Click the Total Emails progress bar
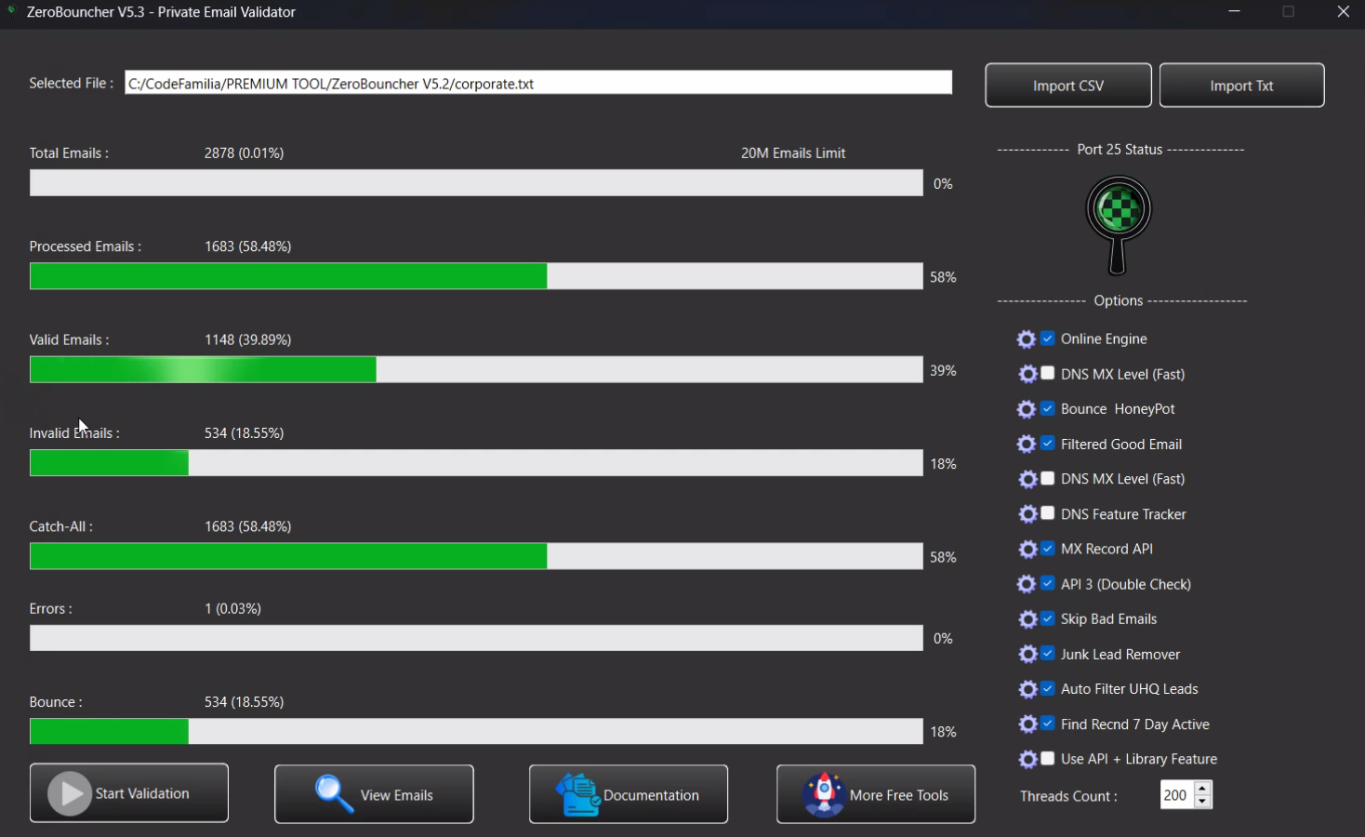This screenshot has width=1365, height=837. click(476, 183)
